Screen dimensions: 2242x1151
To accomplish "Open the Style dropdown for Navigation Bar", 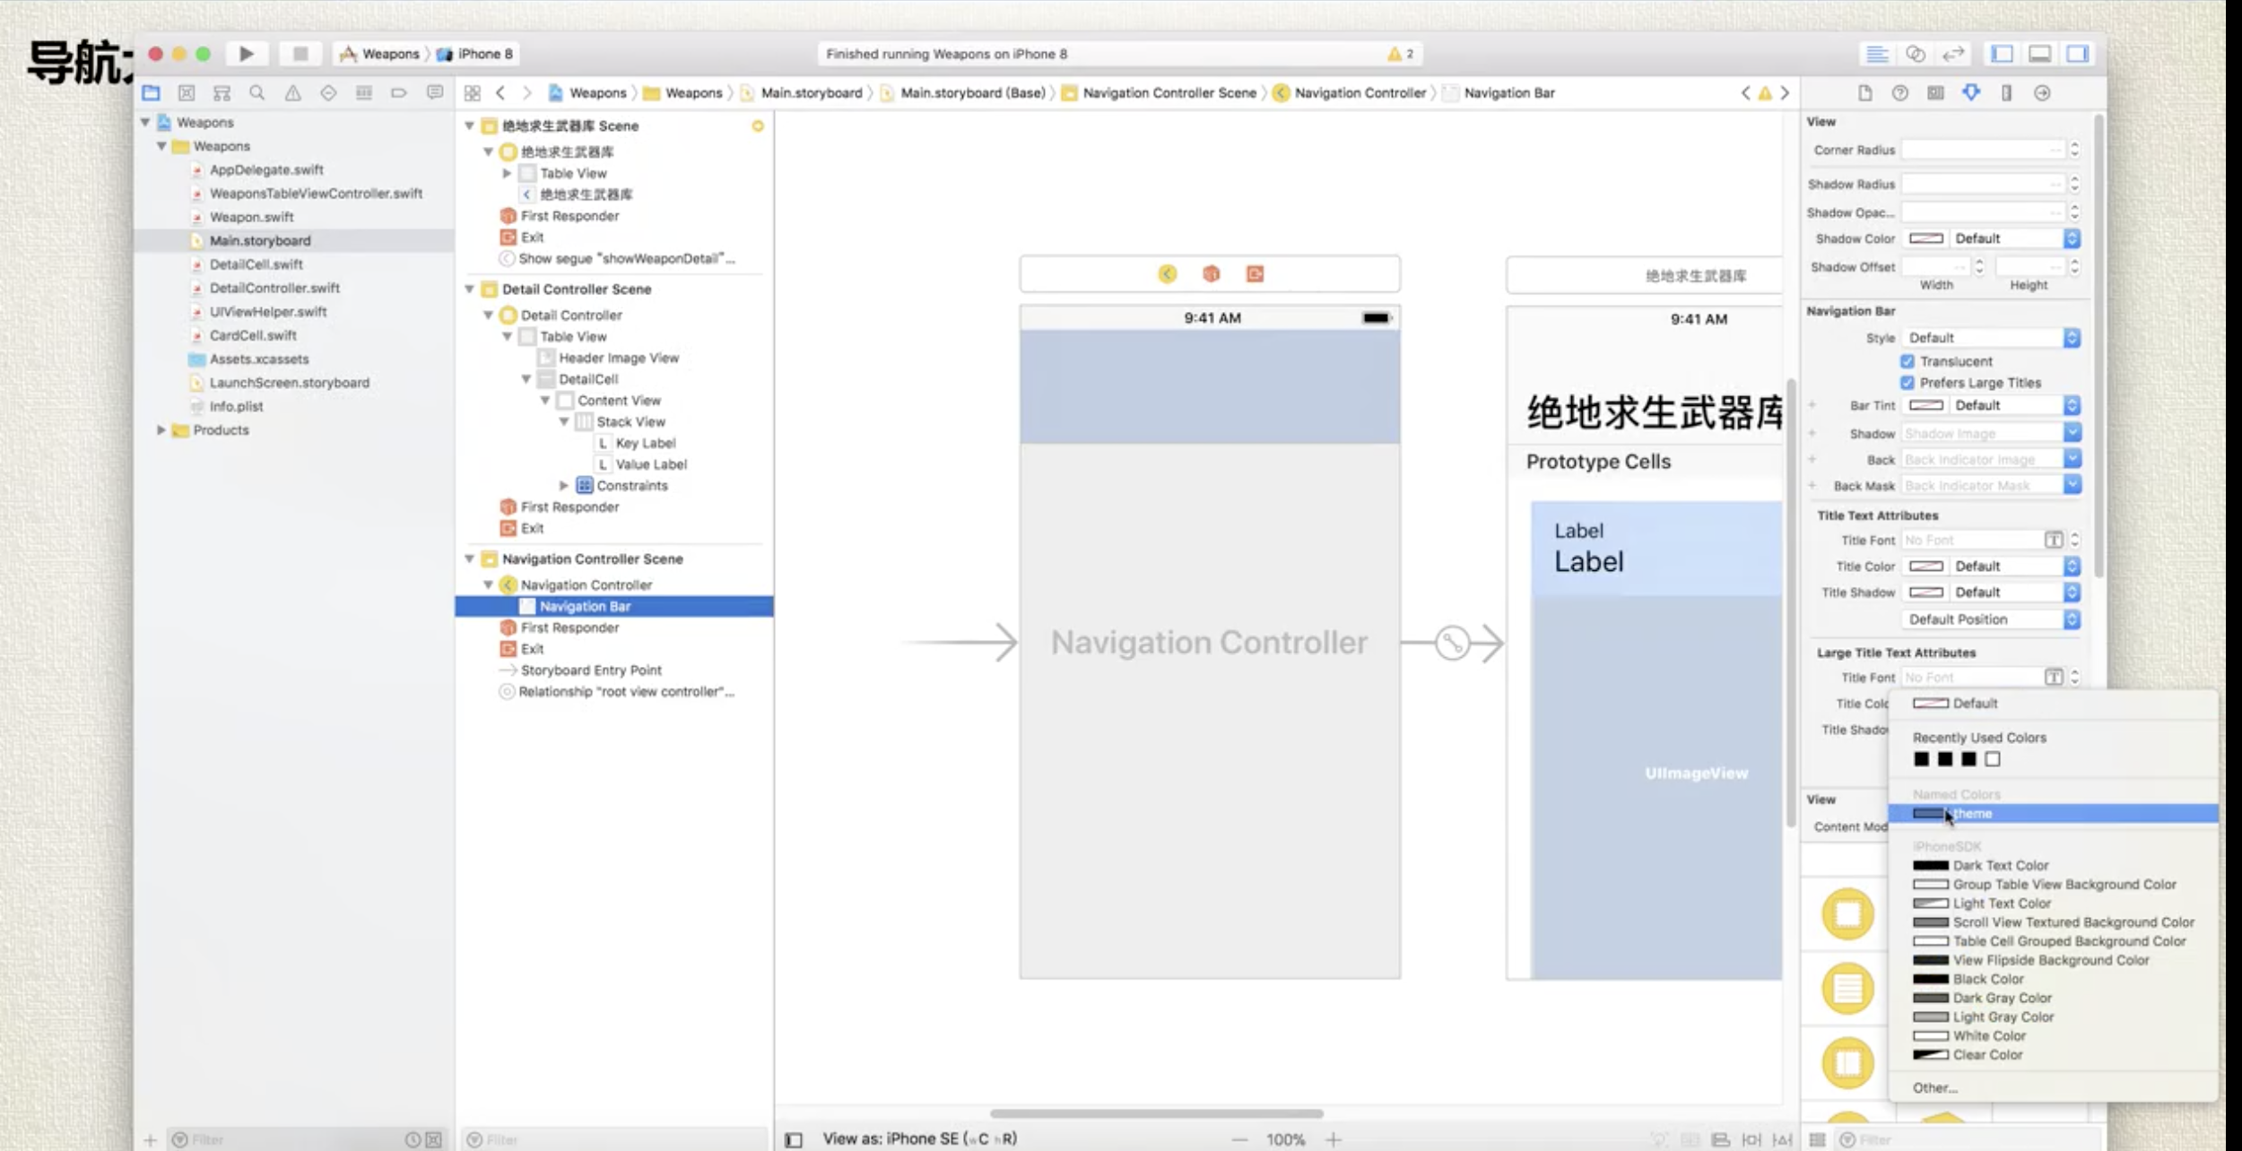I will tap(1990, 338).
